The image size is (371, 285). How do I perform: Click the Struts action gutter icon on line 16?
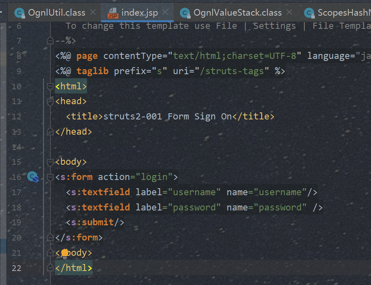coord(33,177)
